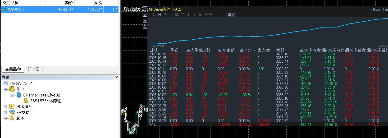The image size is (388, 138).
Task: Expand the 脚本 tree node
Action: pyautogui.click(x=5, y=118)
